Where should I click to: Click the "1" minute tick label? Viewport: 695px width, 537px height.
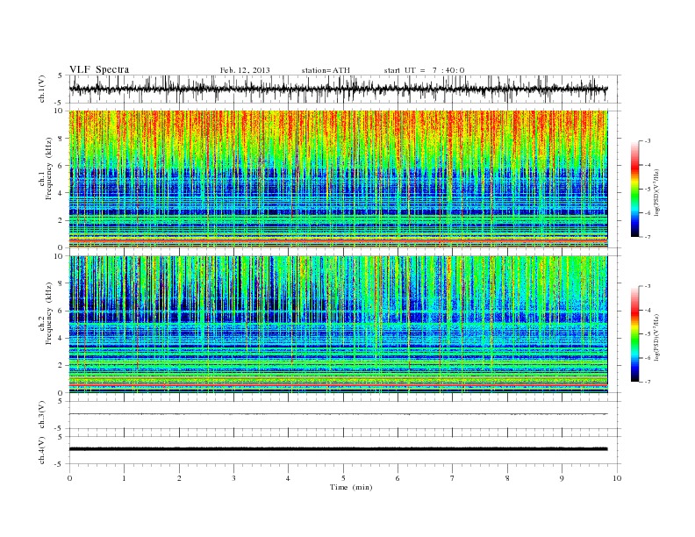(x=124, y=478)
